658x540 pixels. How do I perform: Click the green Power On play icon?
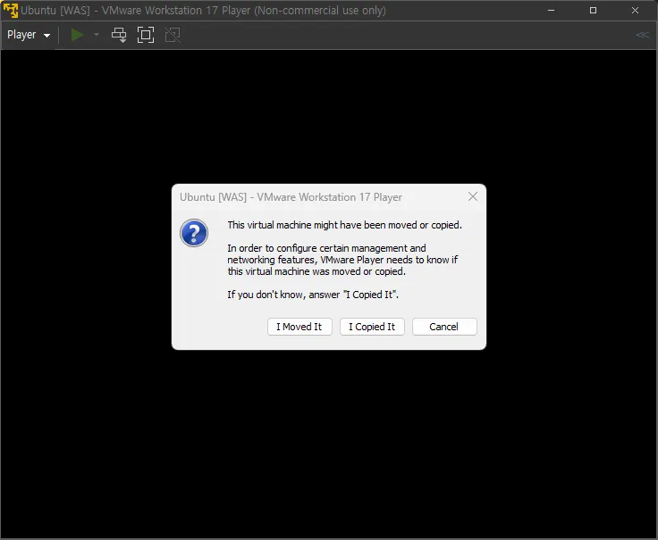click(x=77, y=35)
